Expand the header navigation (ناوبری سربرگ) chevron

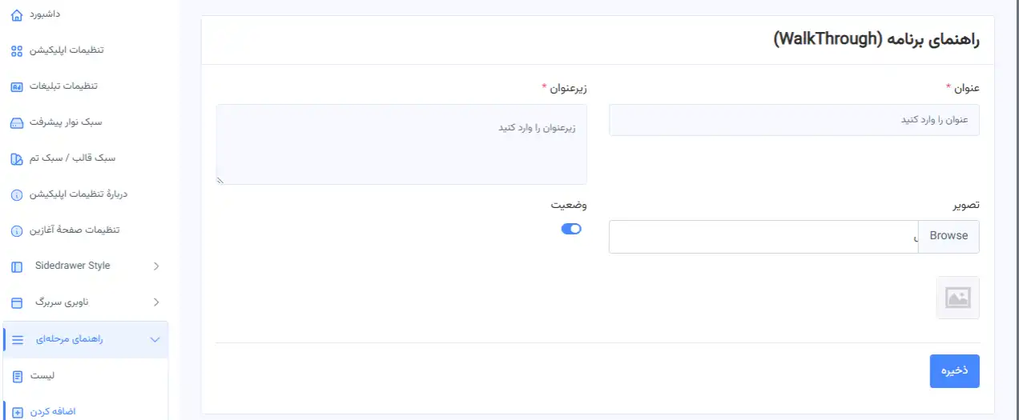tap(156, 302)
